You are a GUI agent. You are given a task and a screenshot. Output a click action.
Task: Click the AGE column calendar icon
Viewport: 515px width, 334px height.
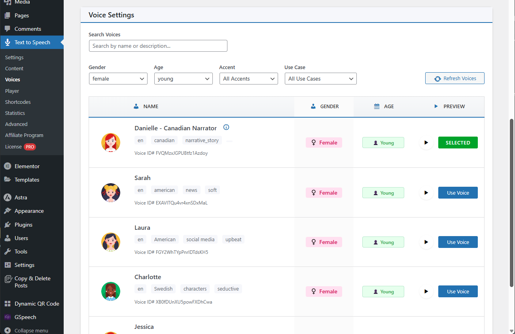tap(377, 106)
